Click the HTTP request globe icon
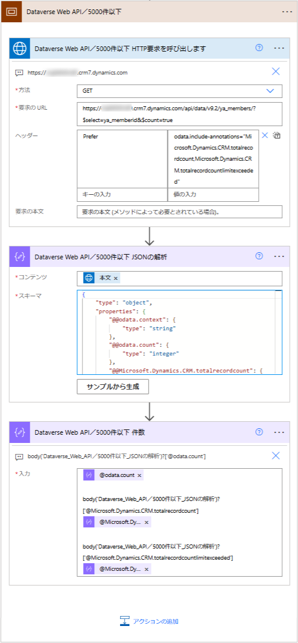 click(x=20, y=48)
